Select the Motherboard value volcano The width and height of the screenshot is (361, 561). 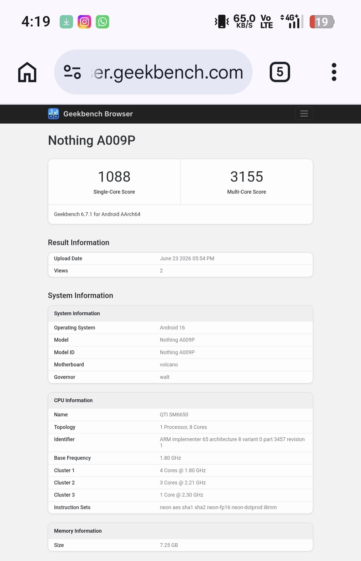(x=169, y=365)
